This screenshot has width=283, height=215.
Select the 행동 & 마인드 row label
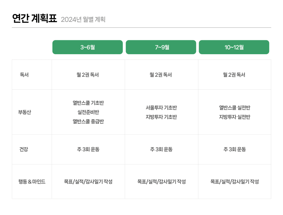32,182
